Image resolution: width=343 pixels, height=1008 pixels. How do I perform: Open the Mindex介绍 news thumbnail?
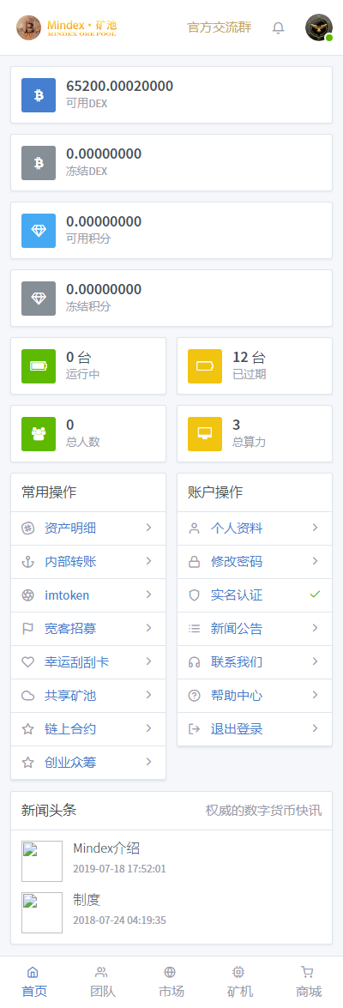[42, 860]
